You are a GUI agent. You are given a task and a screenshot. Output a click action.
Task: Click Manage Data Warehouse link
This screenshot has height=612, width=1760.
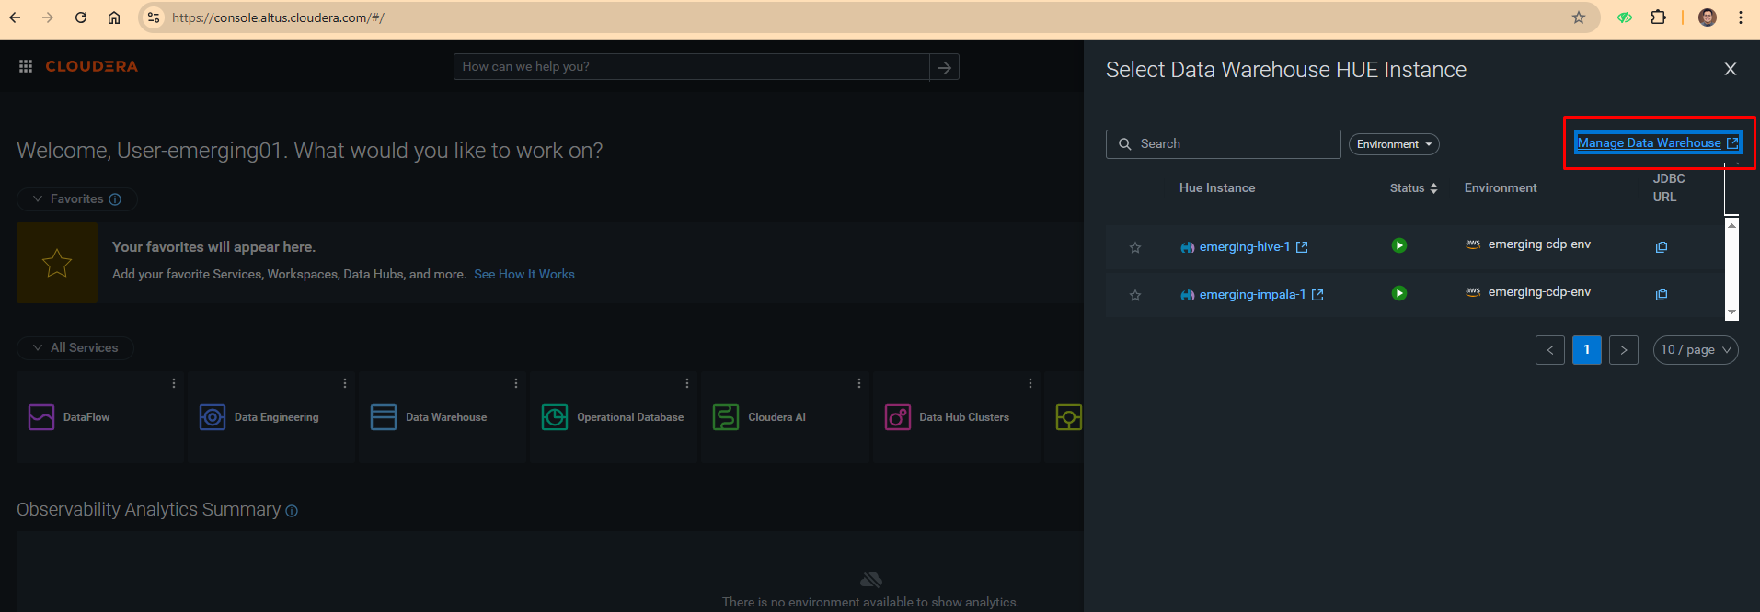(x=1658, y=142)
